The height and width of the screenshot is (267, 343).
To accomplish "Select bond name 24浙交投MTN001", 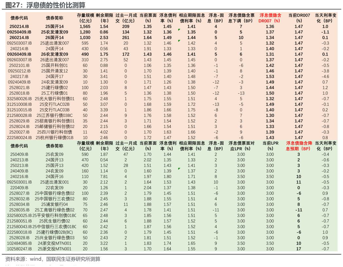I will 55,243.
